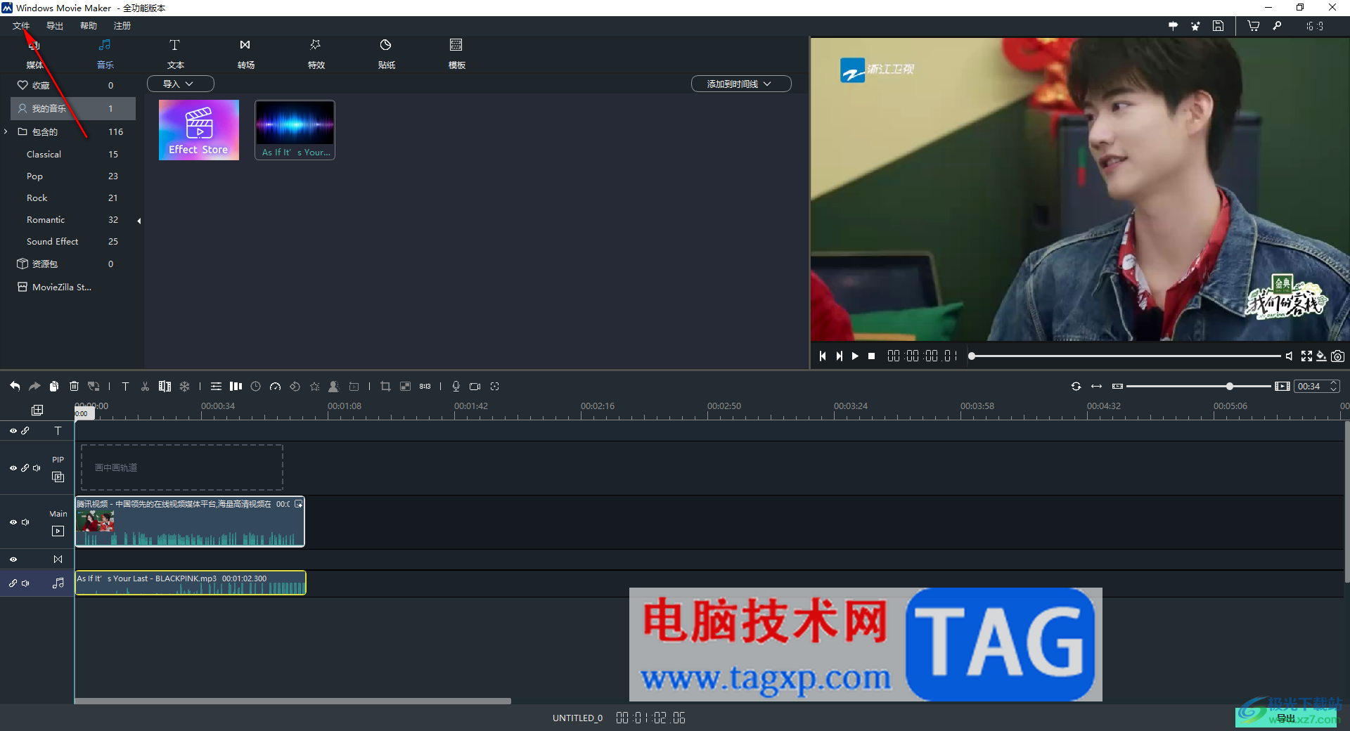Select the crop tool

pos(385,386)
